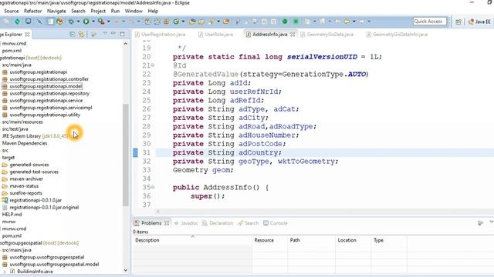Click the green circle Spring boot toolbar icon
The height and width of the screenshot is (277, 494).
click(285, 22)
